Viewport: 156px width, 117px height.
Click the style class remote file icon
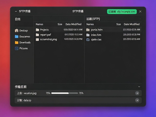pos(88,40)
